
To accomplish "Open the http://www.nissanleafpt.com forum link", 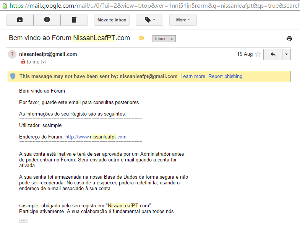I will point(96,137).
